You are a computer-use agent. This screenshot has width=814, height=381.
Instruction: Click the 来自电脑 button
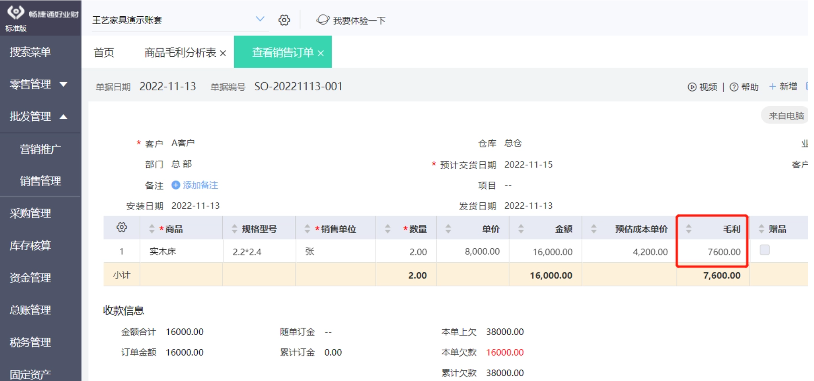pos(785,116)
